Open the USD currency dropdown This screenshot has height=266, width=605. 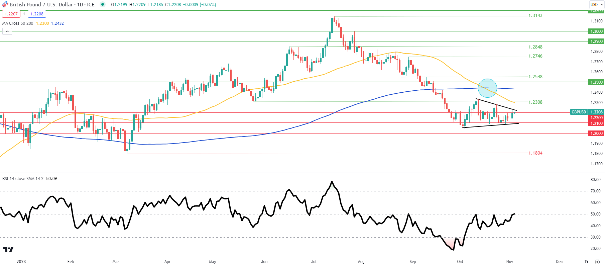click(x=597, y=4)
